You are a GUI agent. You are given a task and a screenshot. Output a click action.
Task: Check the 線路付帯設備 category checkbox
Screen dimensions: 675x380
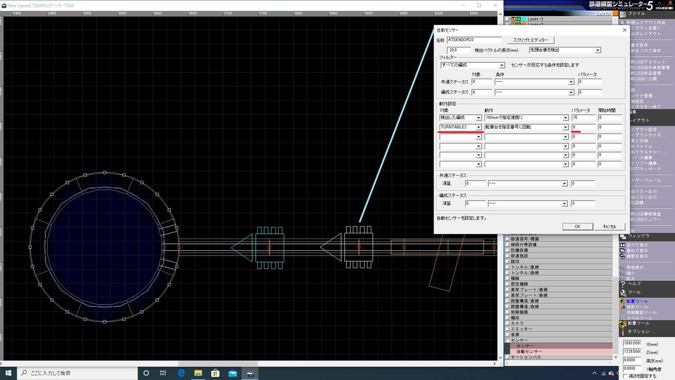[508, 244]
